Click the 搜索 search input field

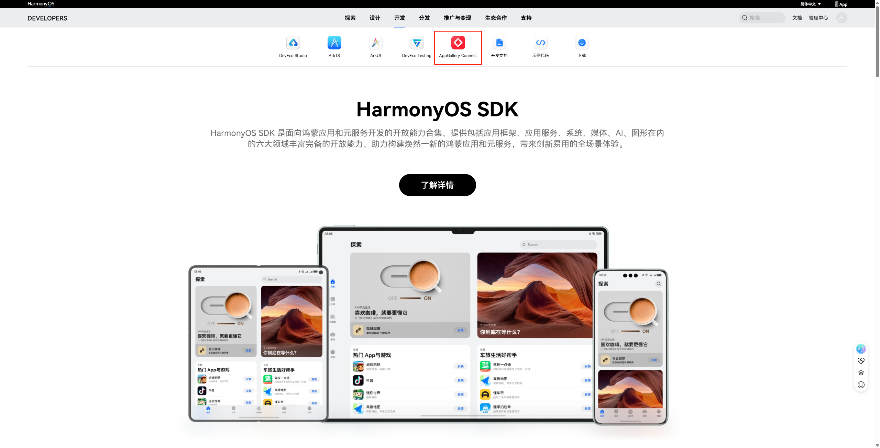coord(762,18)
